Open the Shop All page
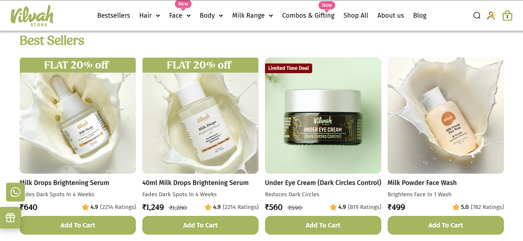The height and width of the screenshot is (241, 523). [x=356, y=15]
